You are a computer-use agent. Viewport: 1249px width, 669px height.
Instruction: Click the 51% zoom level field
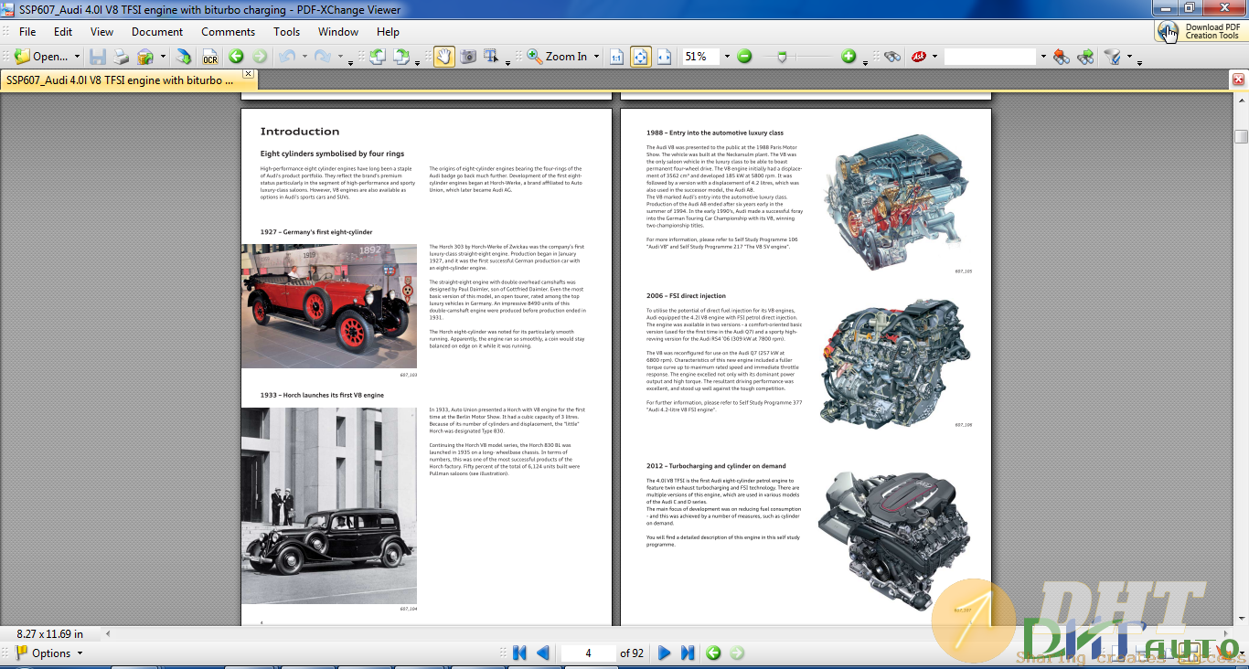(x=700, y=57)
